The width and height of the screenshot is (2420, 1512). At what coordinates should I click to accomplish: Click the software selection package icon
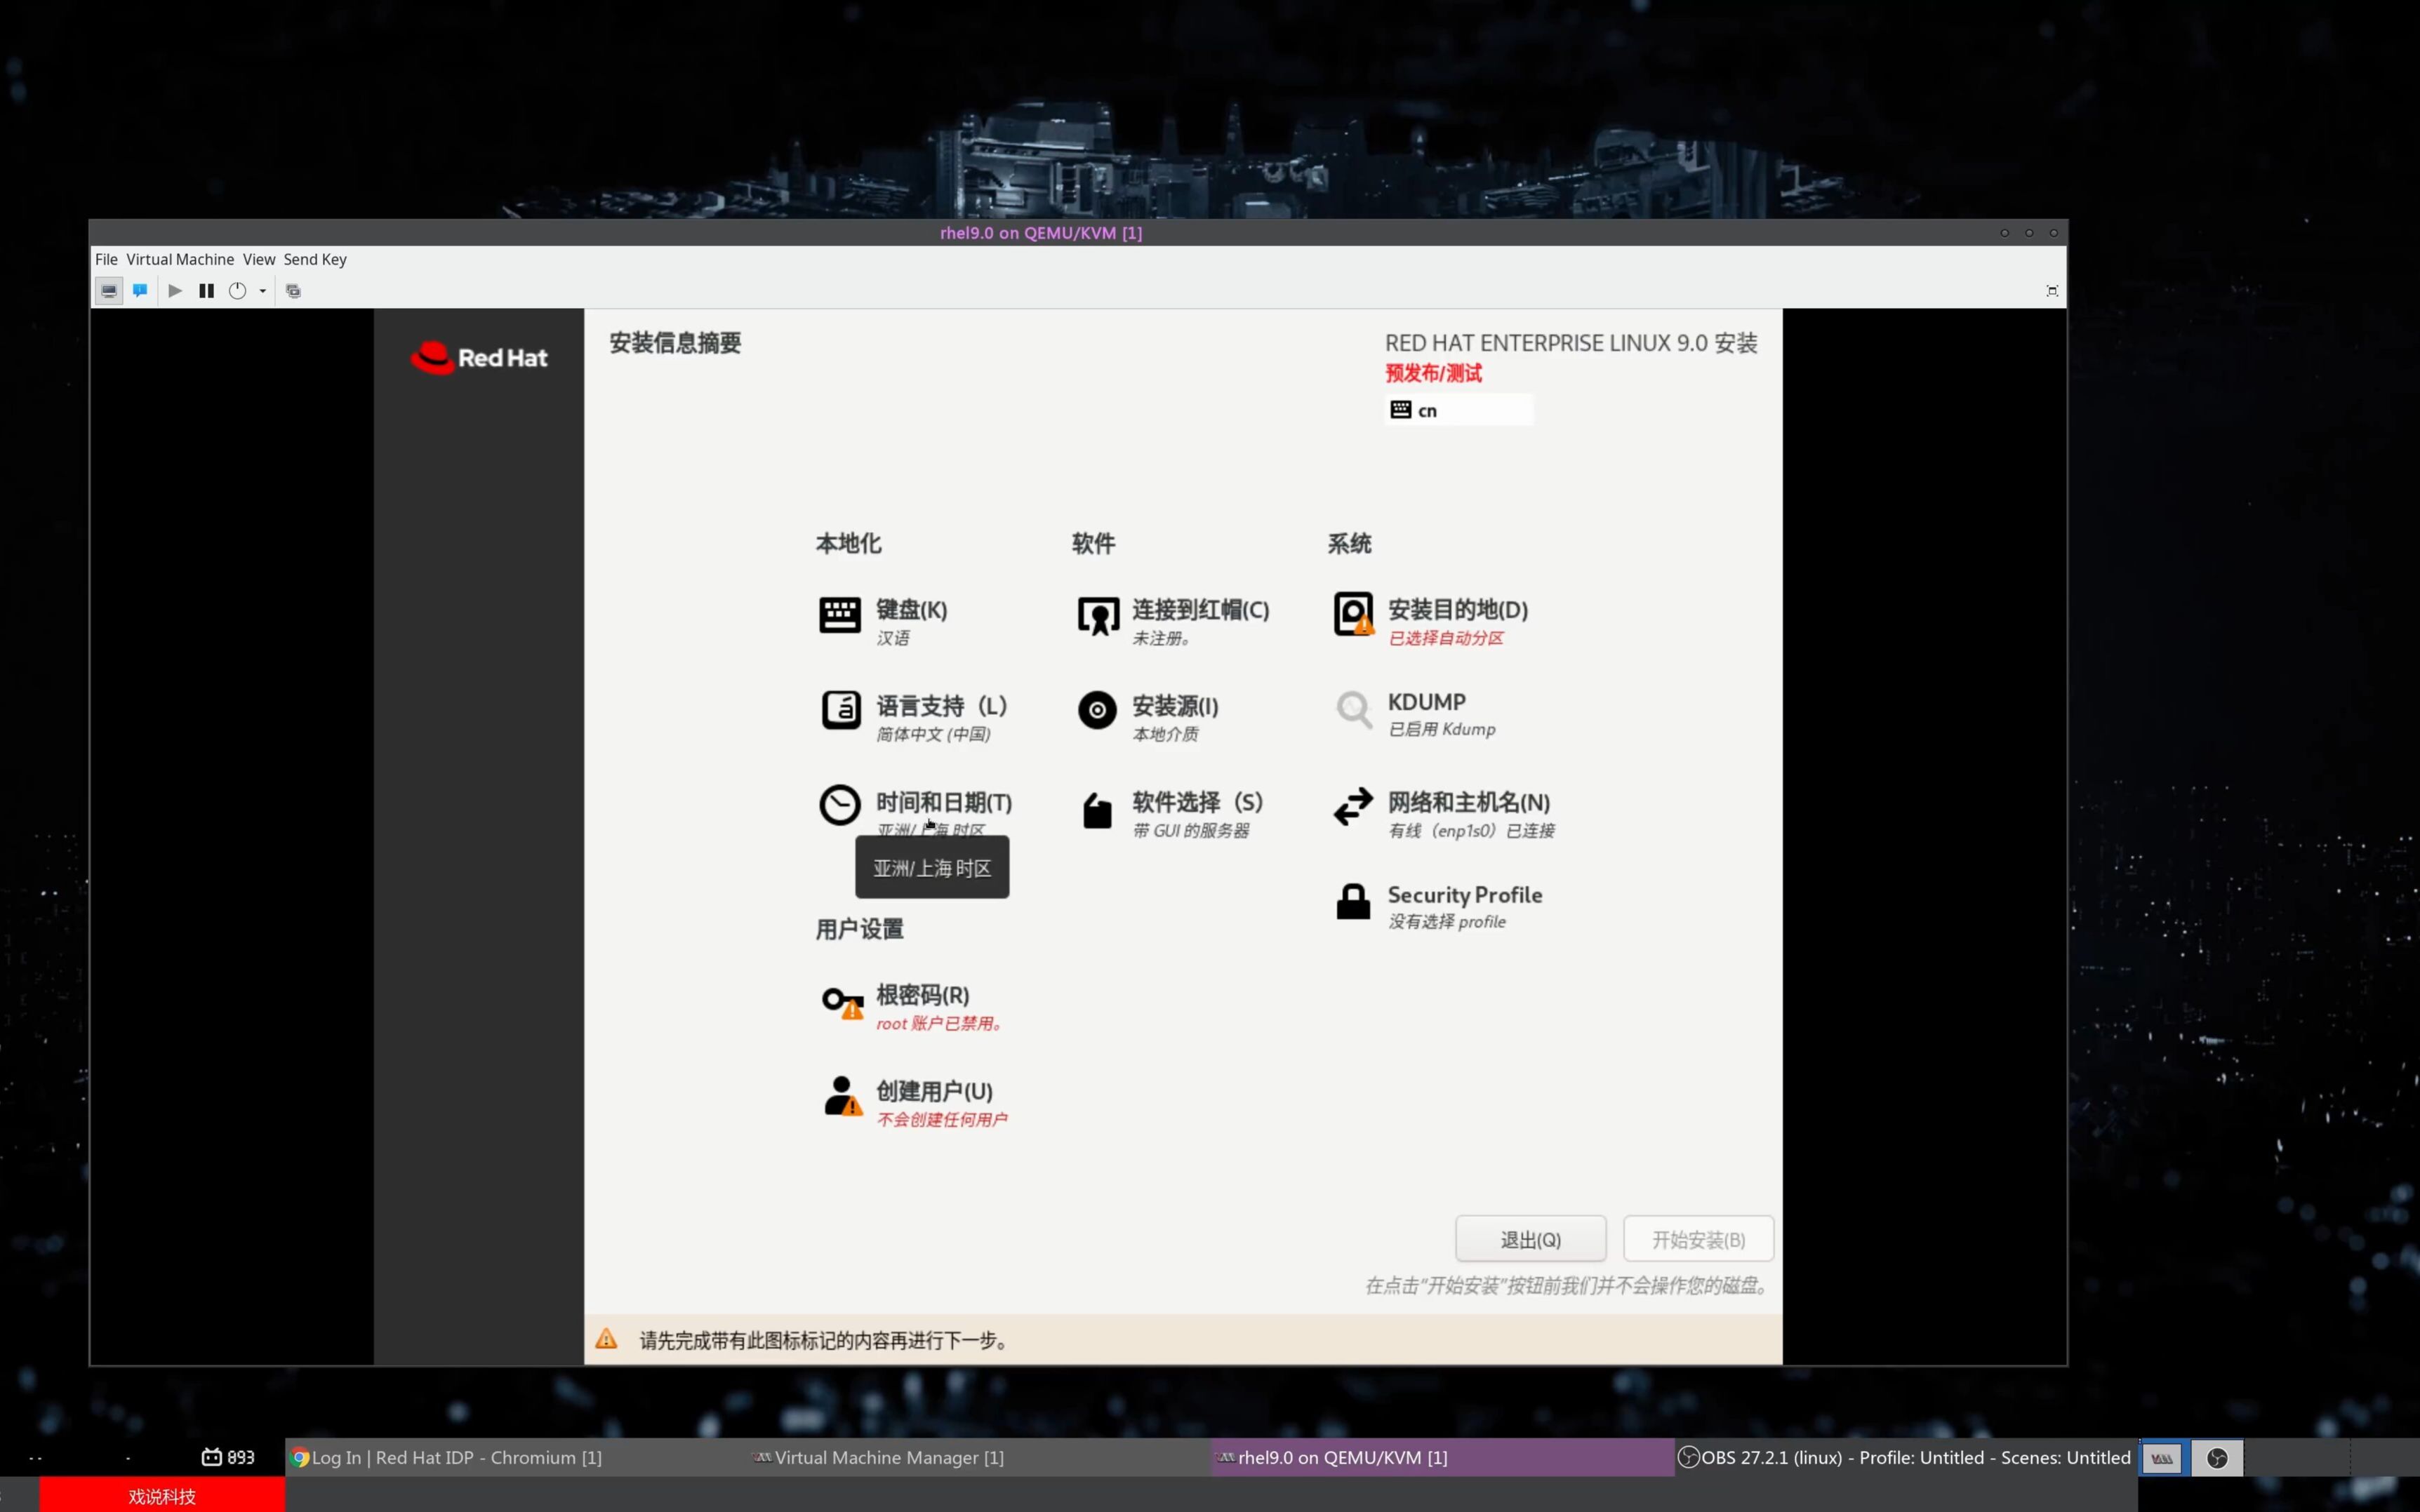[1097, 810]
